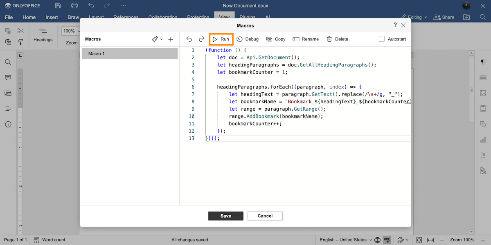491x245 pixels.
Task: Open Word count in the status bar
Action: click(49, 240)
